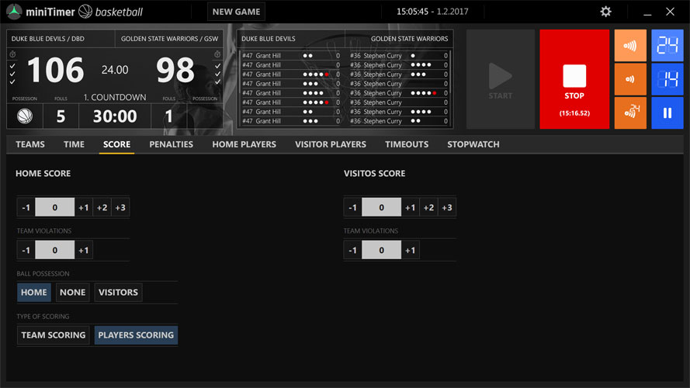Click the home team violations field
Viewport: 690px width, 388px height.
54,251
